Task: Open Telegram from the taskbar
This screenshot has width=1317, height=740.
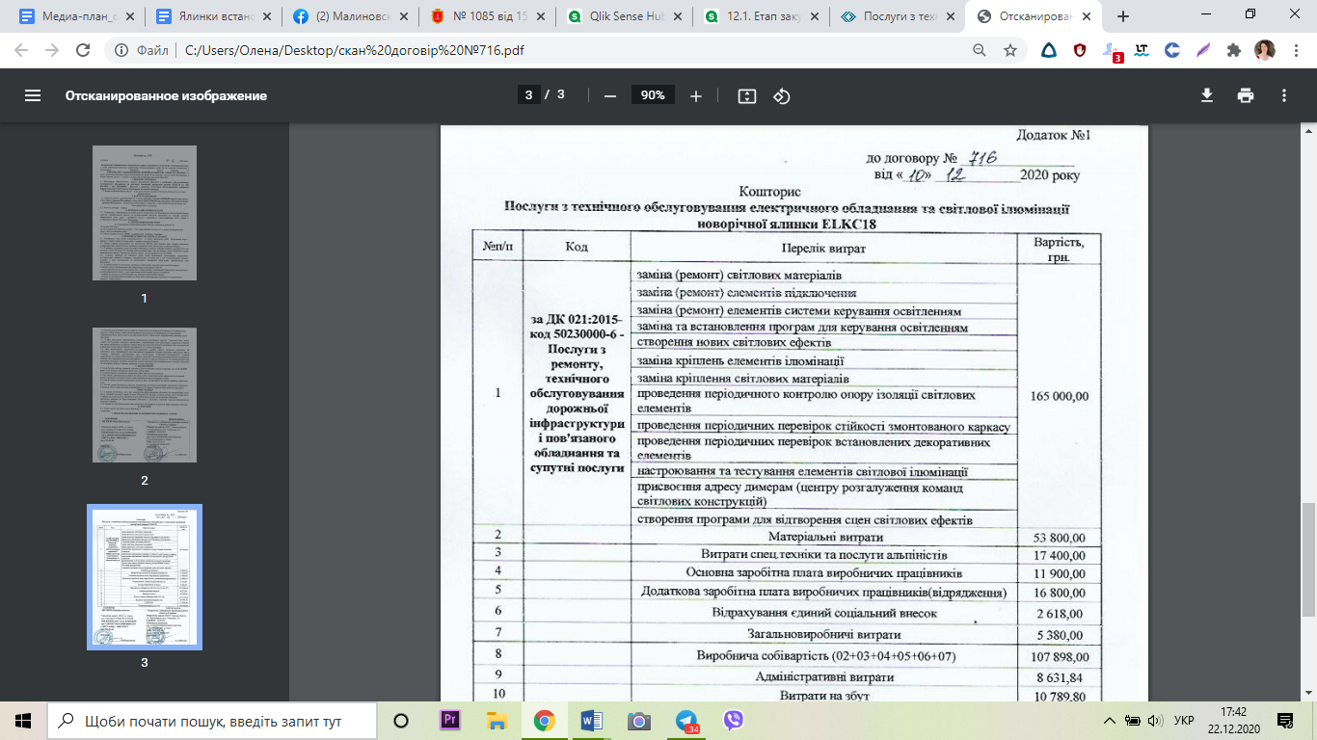Action: 686,720
